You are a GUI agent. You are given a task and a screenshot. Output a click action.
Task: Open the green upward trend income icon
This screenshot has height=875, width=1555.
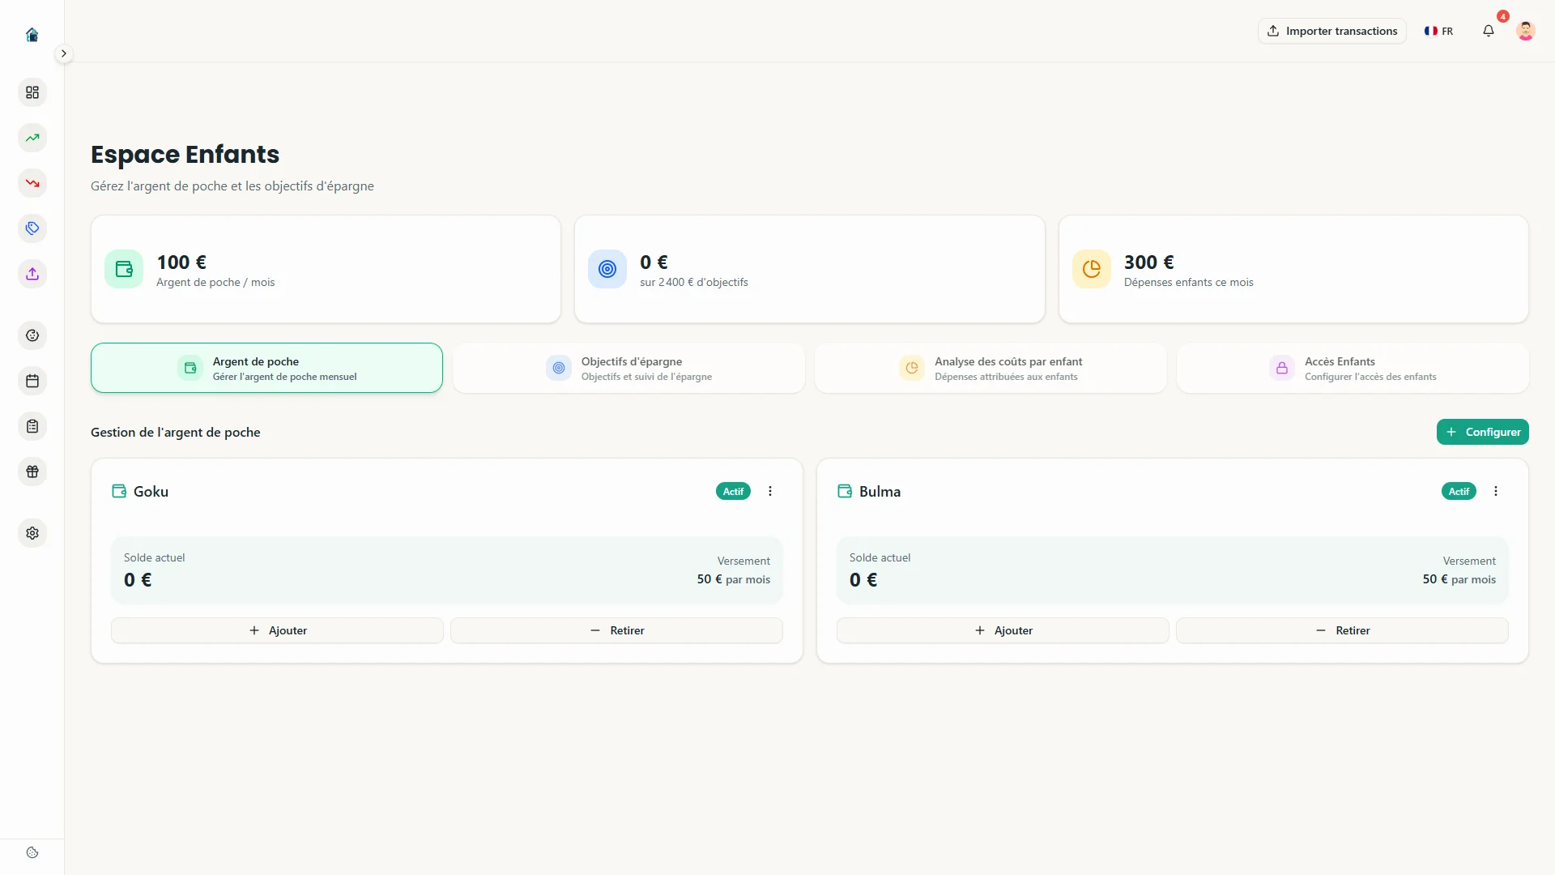coord(32,138)
